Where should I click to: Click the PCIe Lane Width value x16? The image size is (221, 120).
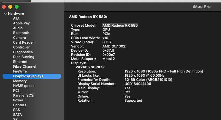(105, 38)
